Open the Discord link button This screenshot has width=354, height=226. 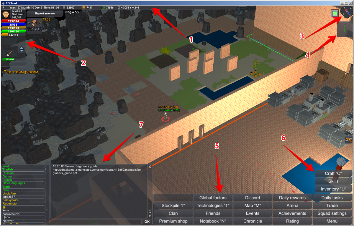pyautogui.click(x=253, y=198)
